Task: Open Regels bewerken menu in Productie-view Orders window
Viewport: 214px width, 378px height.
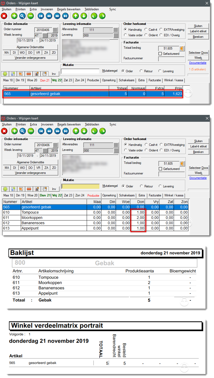Action: [x=69, y=124]
